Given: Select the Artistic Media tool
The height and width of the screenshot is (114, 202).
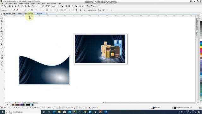Looking at the screenshot, I should (x=2, y=31).
